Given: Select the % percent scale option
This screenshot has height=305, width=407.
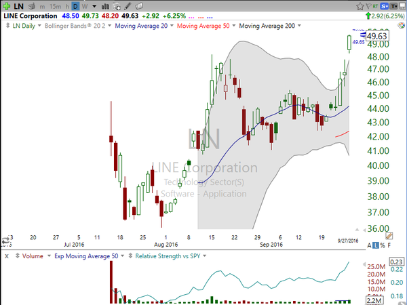Looking at the screenshot, I should 383,245.
